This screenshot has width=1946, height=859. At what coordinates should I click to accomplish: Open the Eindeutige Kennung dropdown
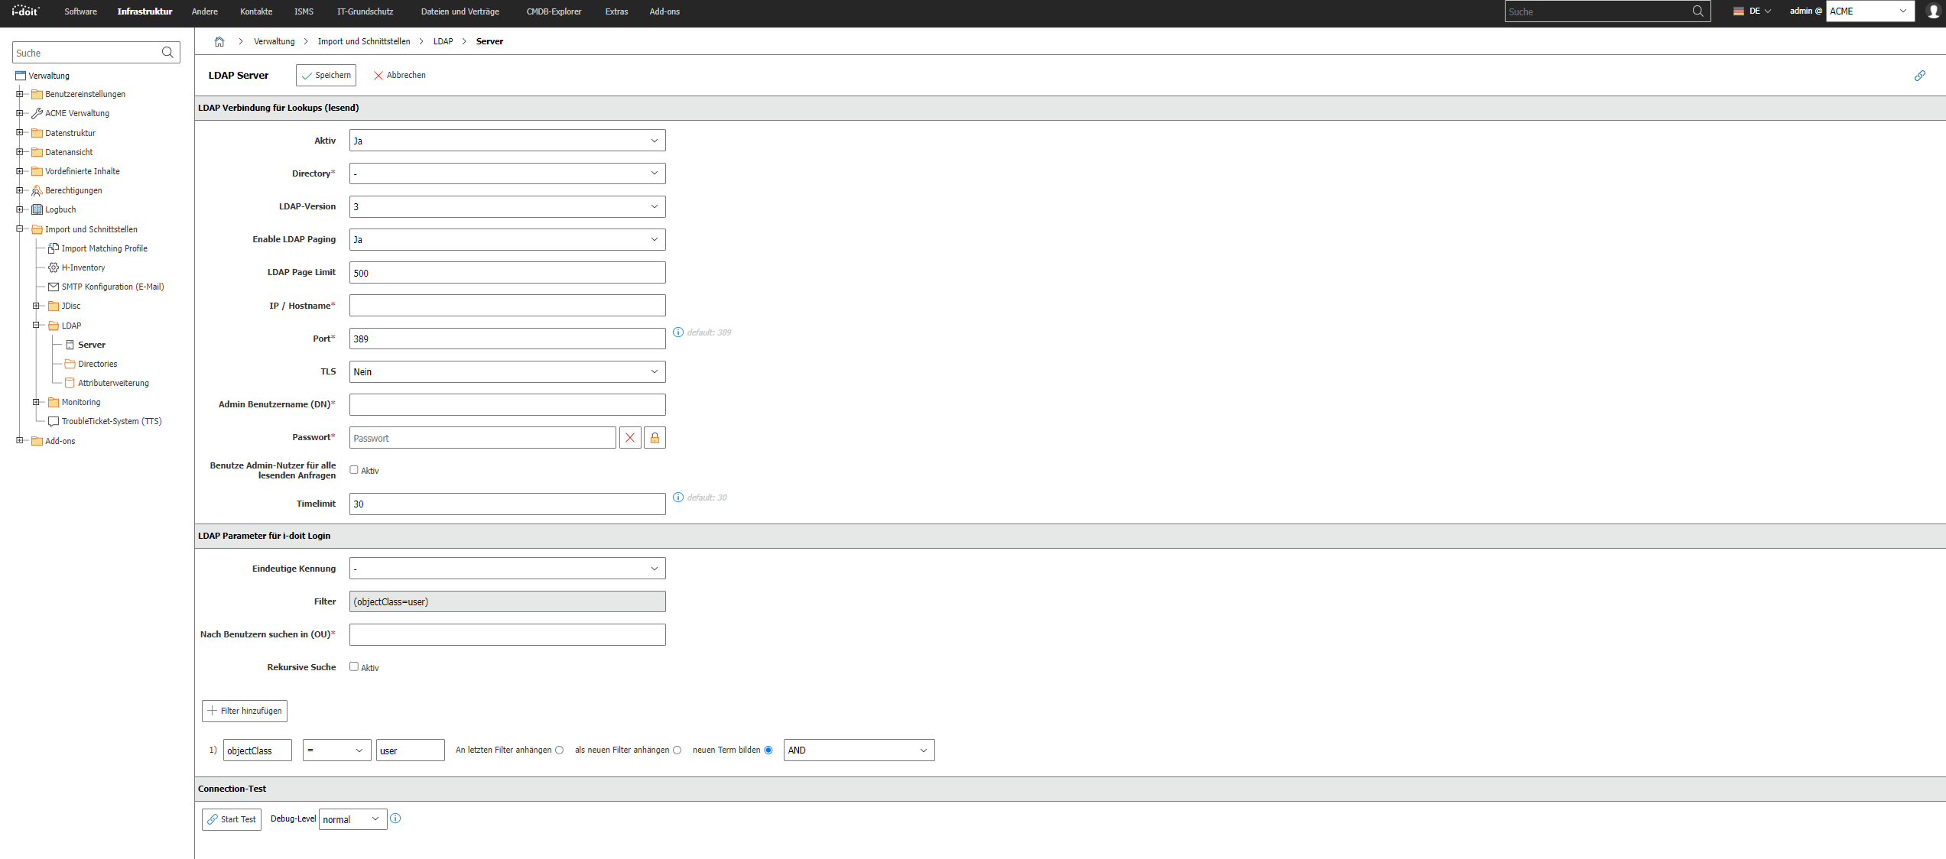[x=507, y=569]
